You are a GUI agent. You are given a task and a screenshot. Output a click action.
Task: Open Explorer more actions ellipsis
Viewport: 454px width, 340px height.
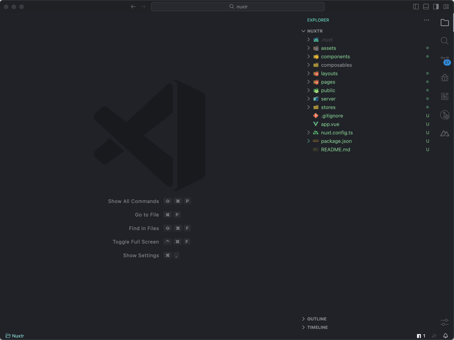[x=427, y=20]
